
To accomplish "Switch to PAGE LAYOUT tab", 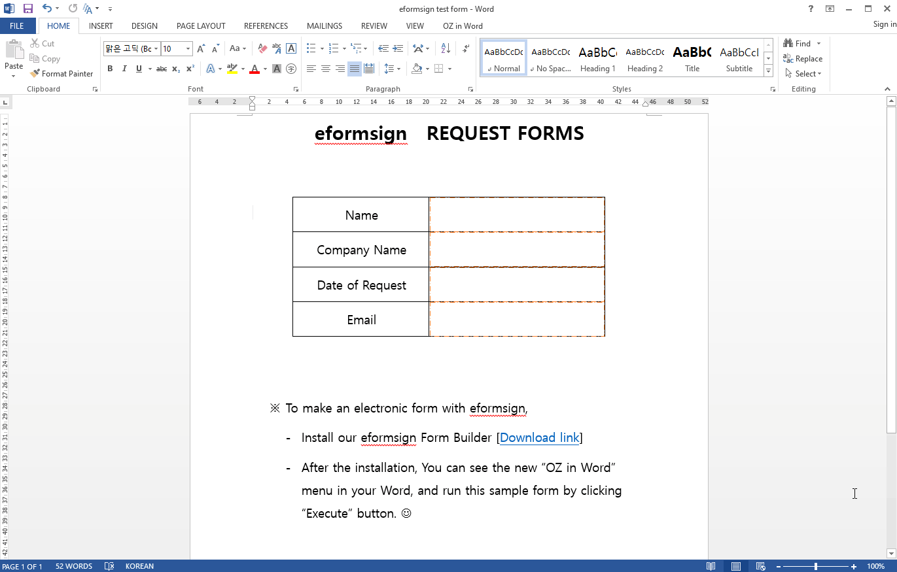I will pos(201,26).
